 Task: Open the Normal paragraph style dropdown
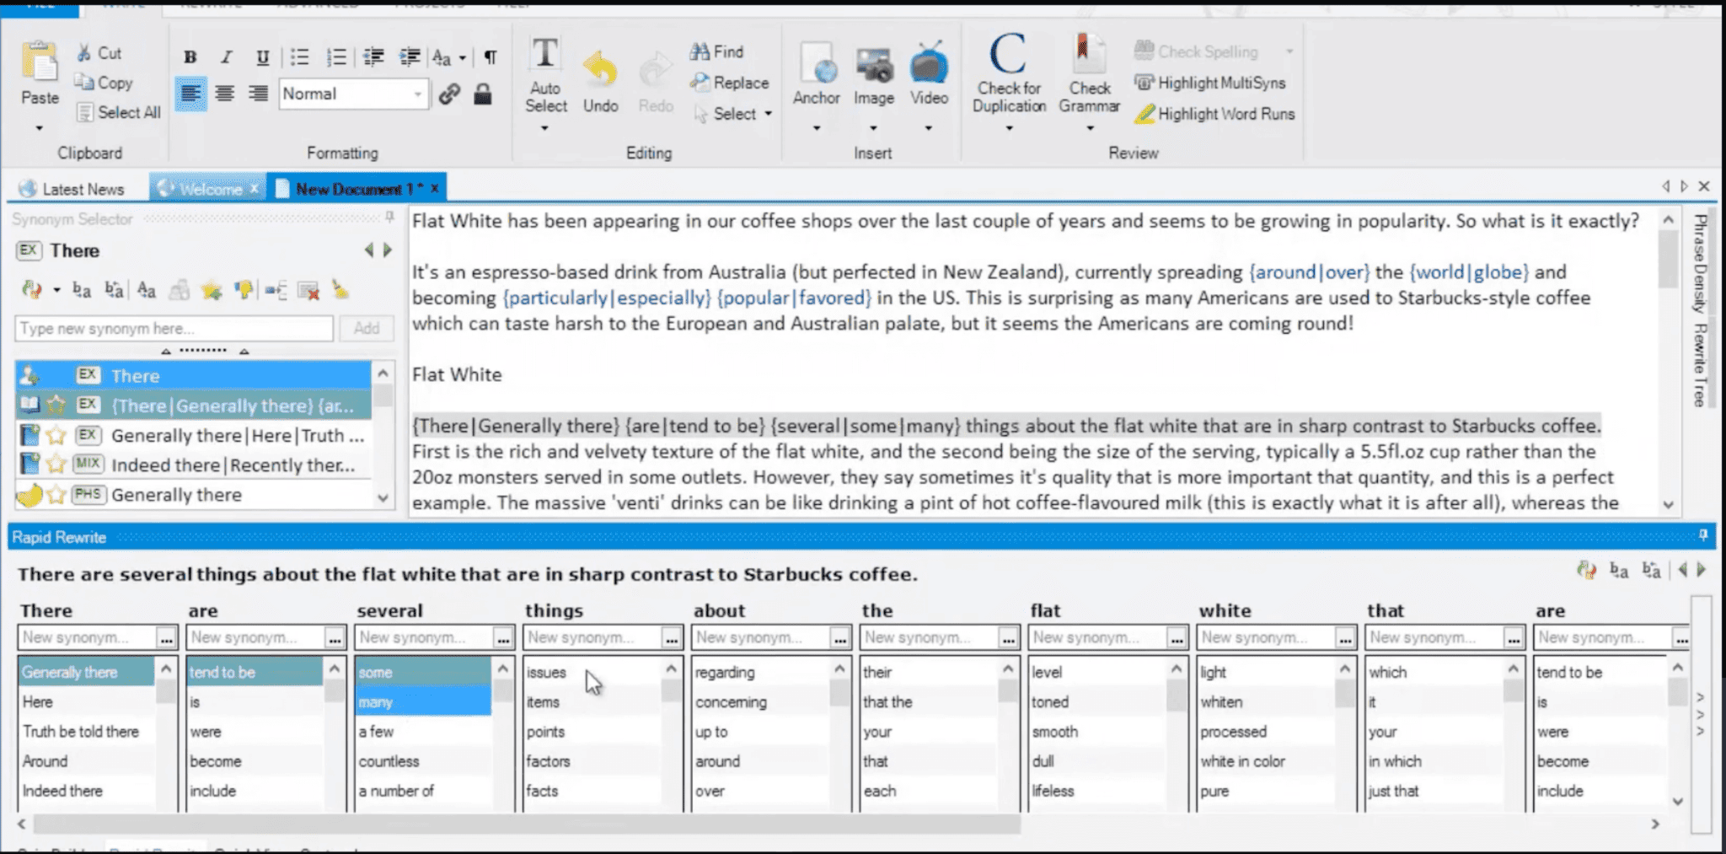point(419,94)
